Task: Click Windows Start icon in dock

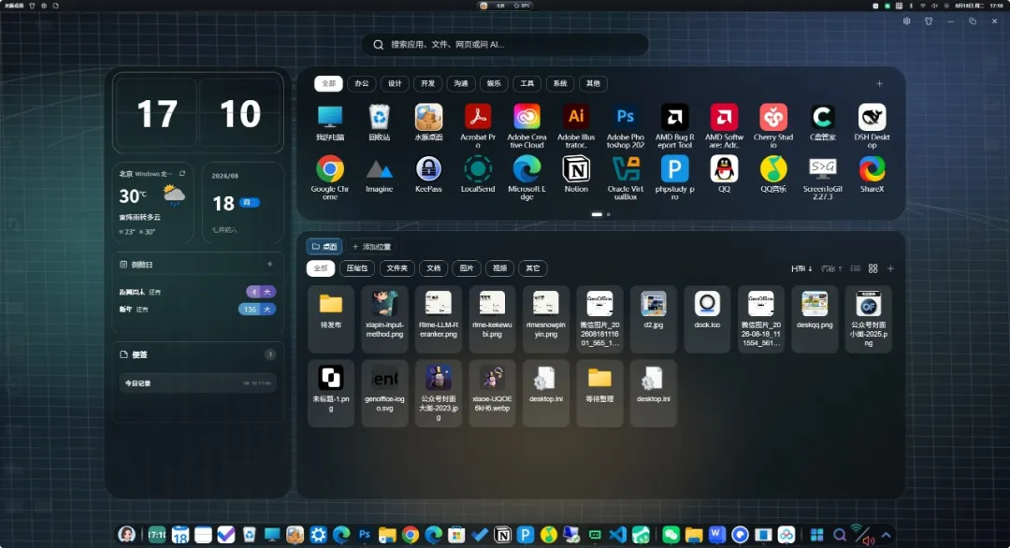Action: [816, 535]
